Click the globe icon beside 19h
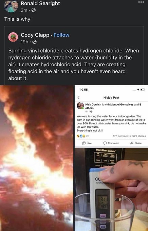Screen dimensions: 148x231 point(34,42)
